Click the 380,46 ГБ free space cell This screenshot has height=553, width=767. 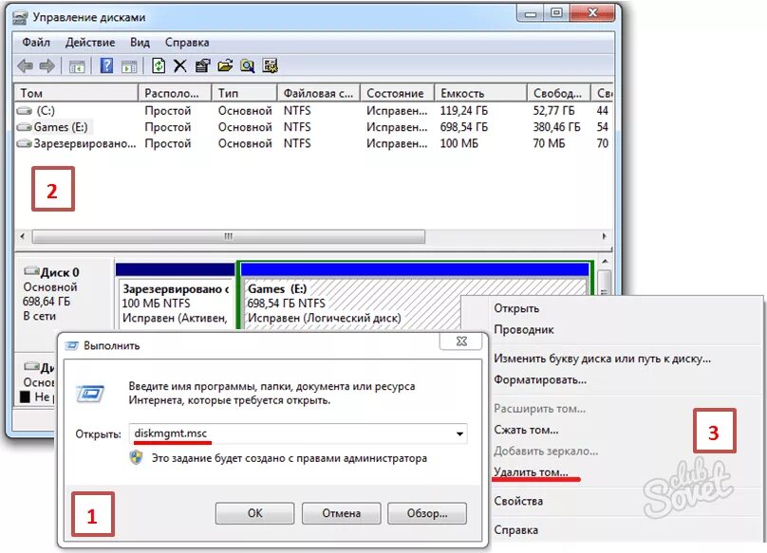point(556,127)
